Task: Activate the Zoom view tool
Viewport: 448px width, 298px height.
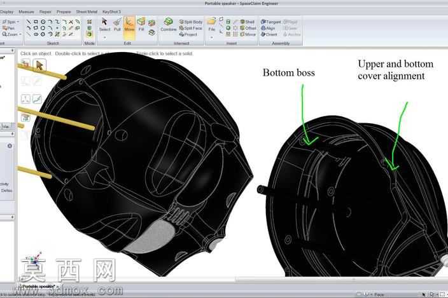Action: click(10, 34)
